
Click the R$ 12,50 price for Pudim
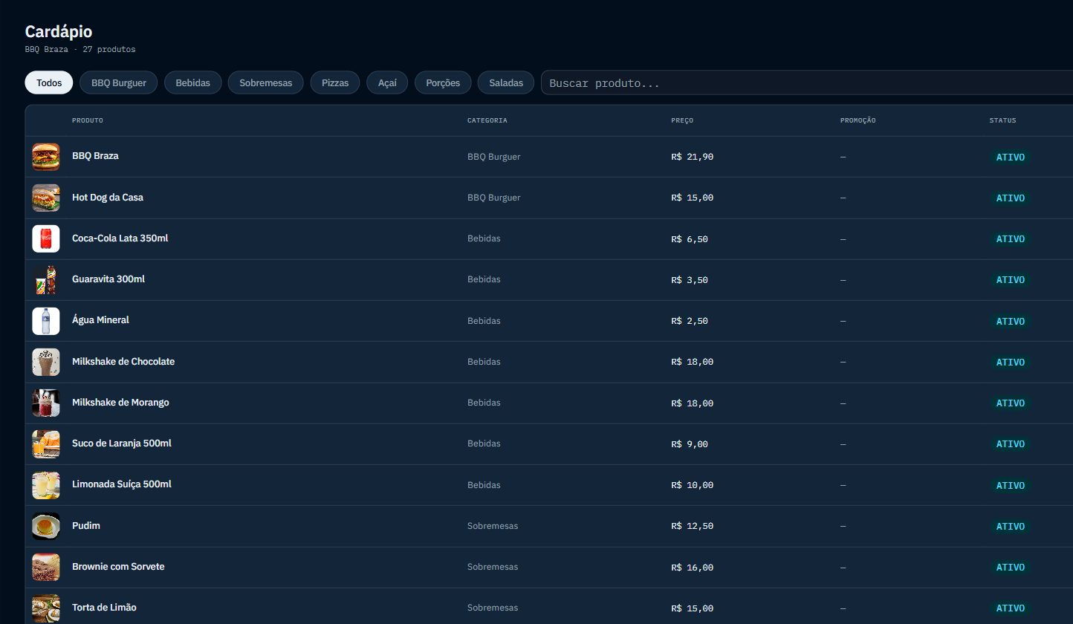[x=692, y=526]
